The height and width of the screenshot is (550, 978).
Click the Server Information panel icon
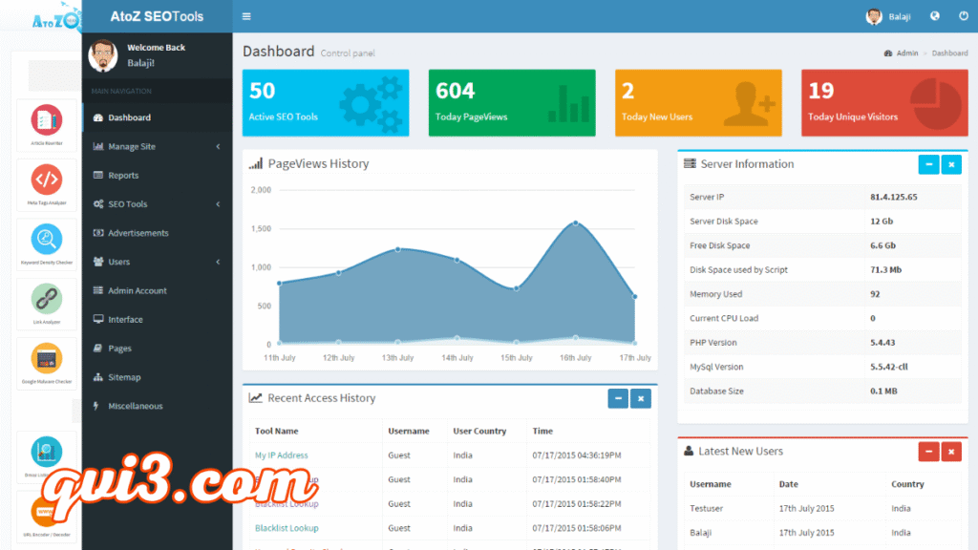click(x=690, y=164)
